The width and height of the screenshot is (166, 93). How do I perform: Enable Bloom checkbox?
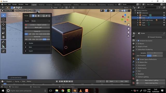[138, 44]
